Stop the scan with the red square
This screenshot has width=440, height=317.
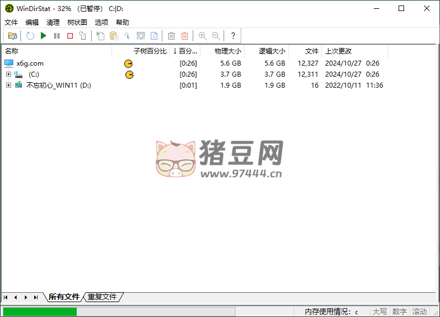(70, 36)
